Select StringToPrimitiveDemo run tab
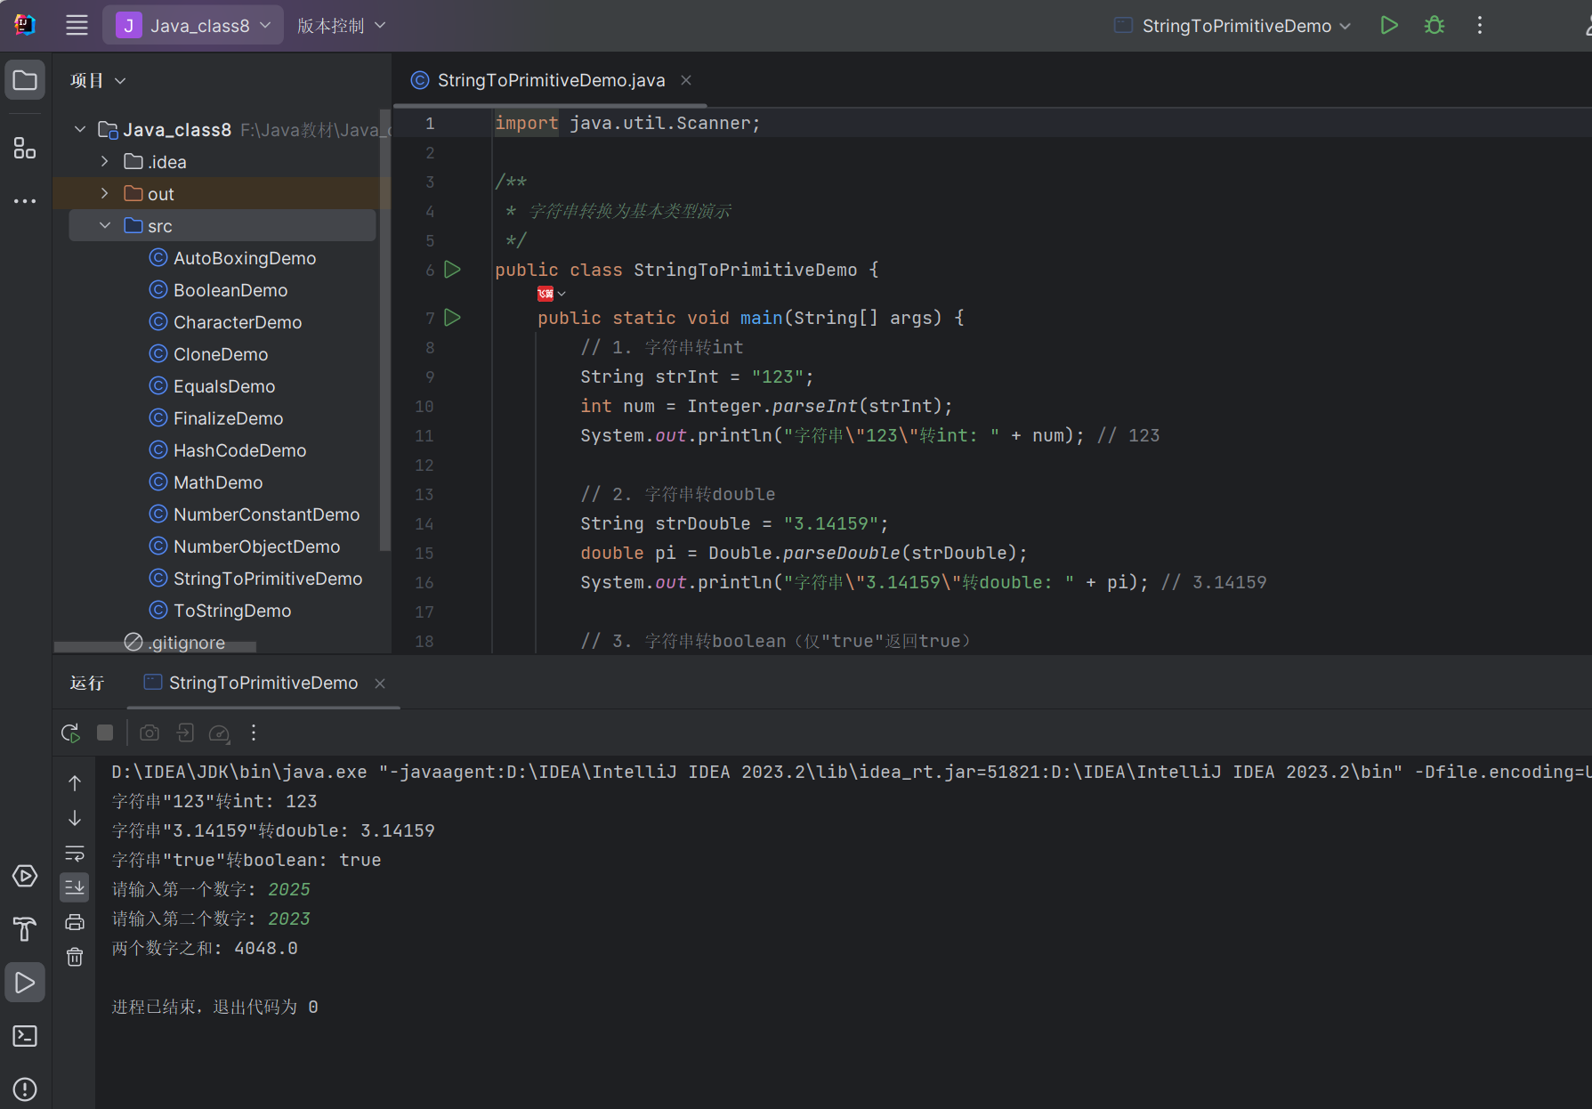The width and height of the screenshot is (1592, 1109). point(263,683)
